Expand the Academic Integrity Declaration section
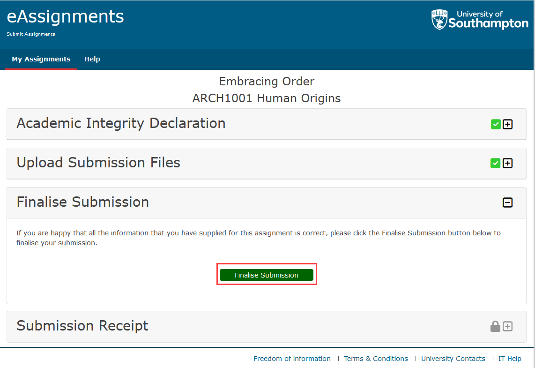 (x=508, y=124)
